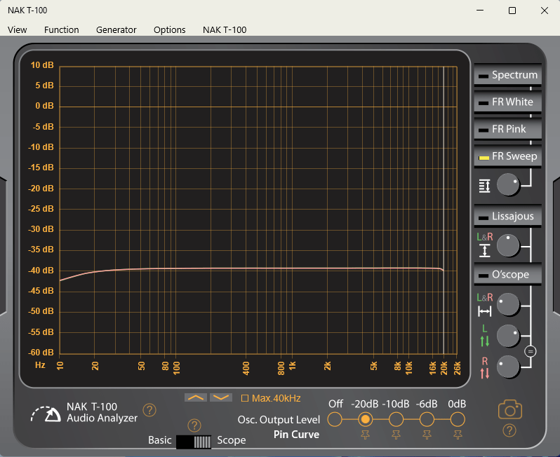Screen dimensions: 560x457
Task: Click the O'scope L&R time-base knob
Action: (x=508, y=304)
